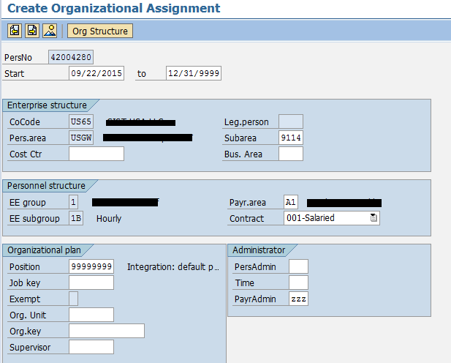Click the Start date field

coord(96,73)
